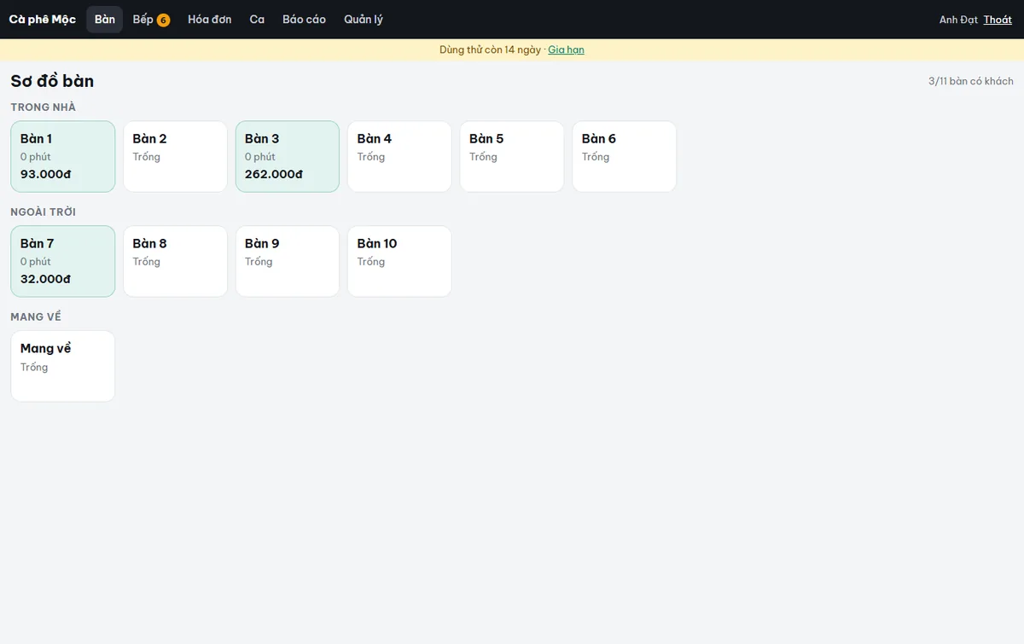The image size is (1024, 644).
Task: Select empty table Bàn 6
Action: pyautogui.click(x=624, y=156)
